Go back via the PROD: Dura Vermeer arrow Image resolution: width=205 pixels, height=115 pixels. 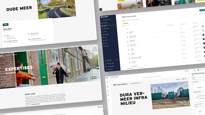tap(102, 20)
